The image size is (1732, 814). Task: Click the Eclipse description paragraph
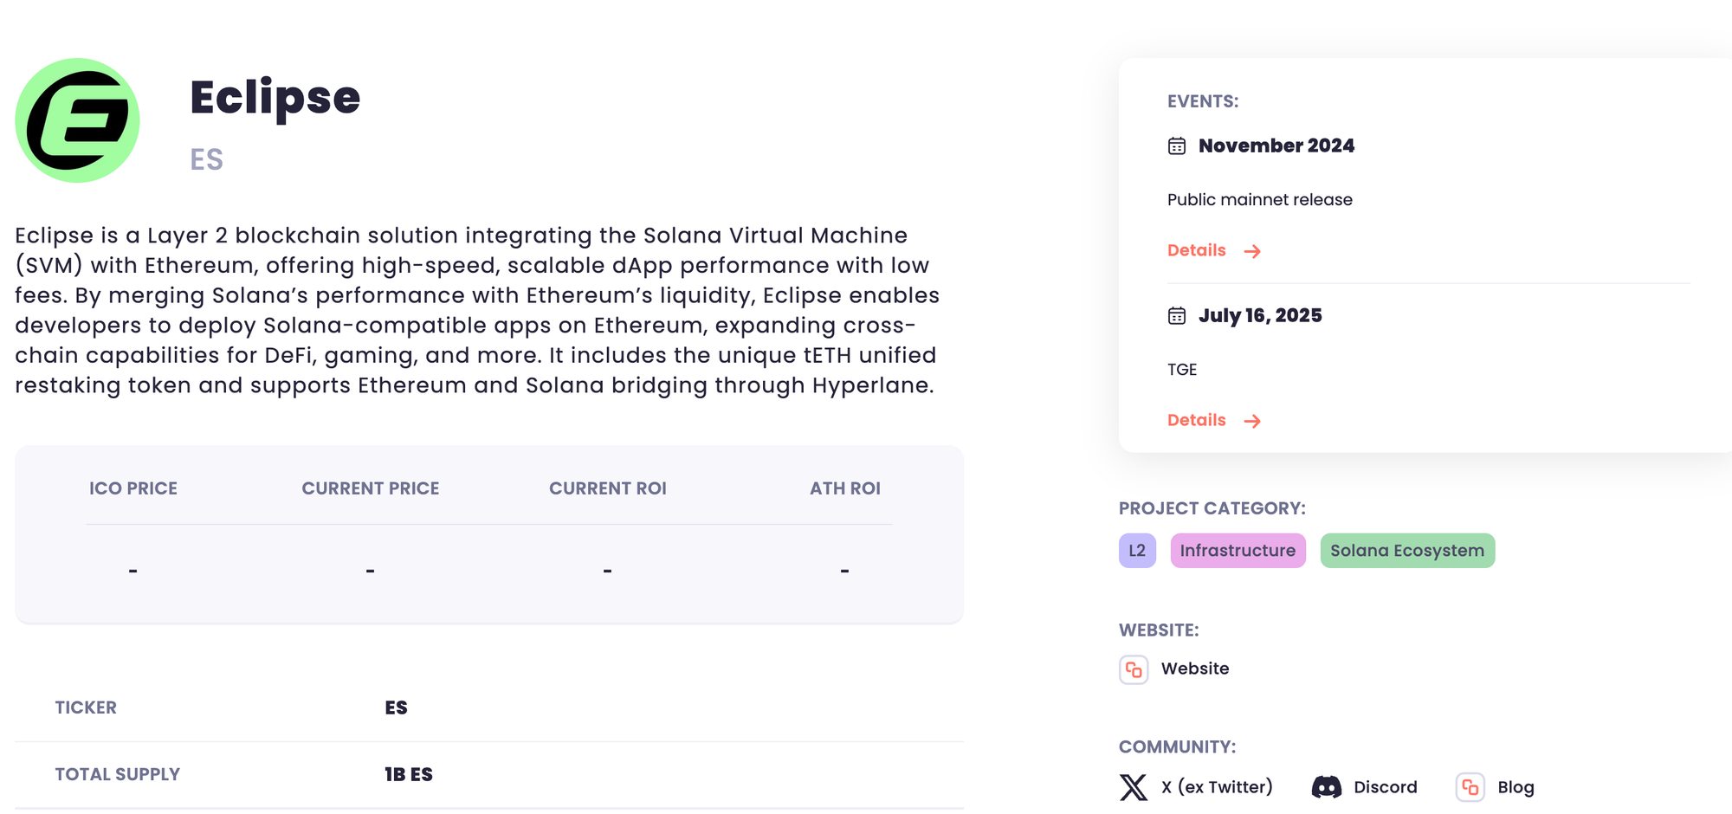point(477,310)
